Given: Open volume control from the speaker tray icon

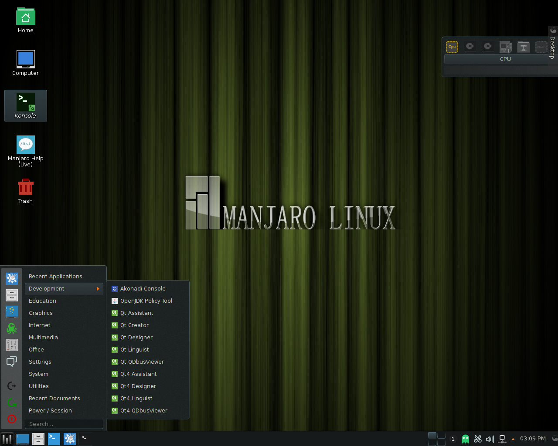Looking at the screenshot, I should pos(490,439).
